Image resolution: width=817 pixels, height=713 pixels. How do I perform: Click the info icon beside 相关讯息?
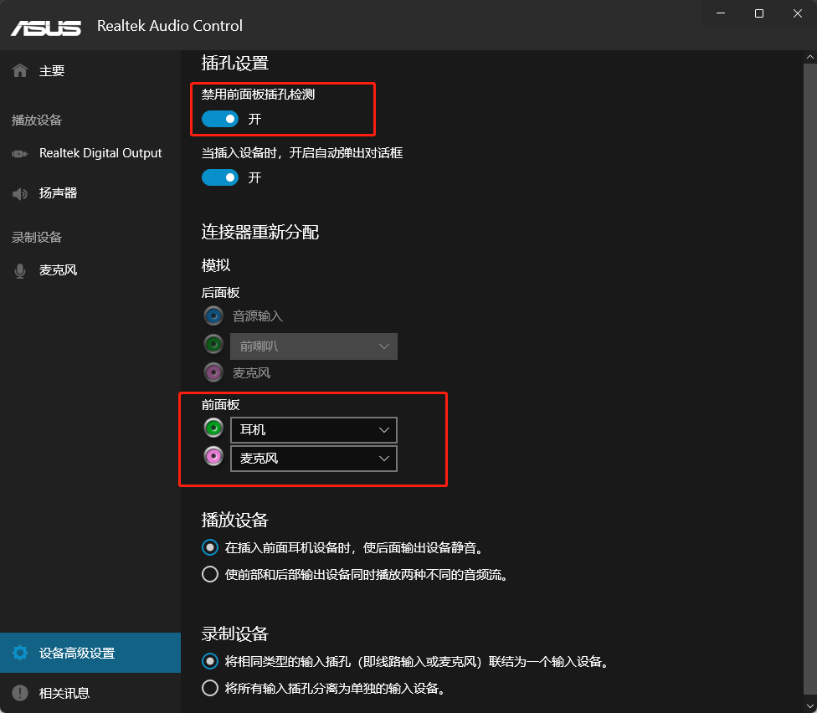(x=20, y=693)
